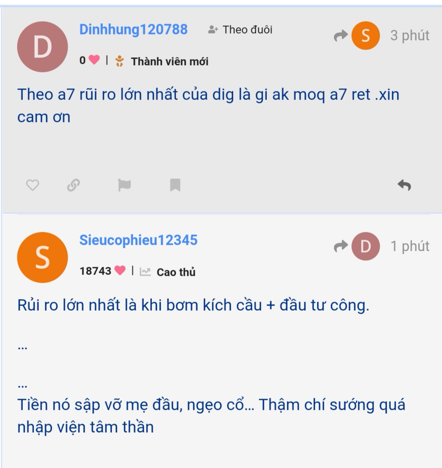
Task: Copy link to Dinhhung120788's post
Action: [x=73, y=185]
